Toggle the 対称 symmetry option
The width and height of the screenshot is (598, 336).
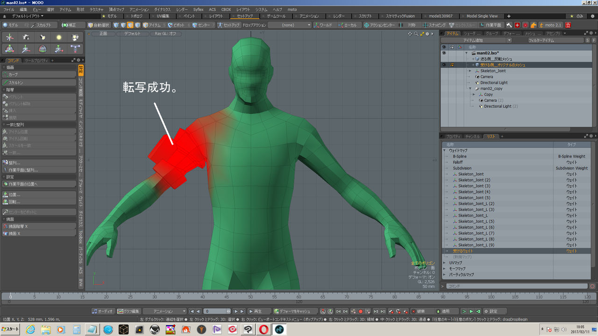(411, 25)
